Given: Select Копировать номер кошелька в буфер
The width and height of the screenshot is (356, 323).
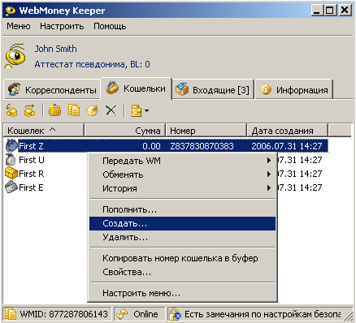Looking at the screenshot, I should tap(182, 258).
